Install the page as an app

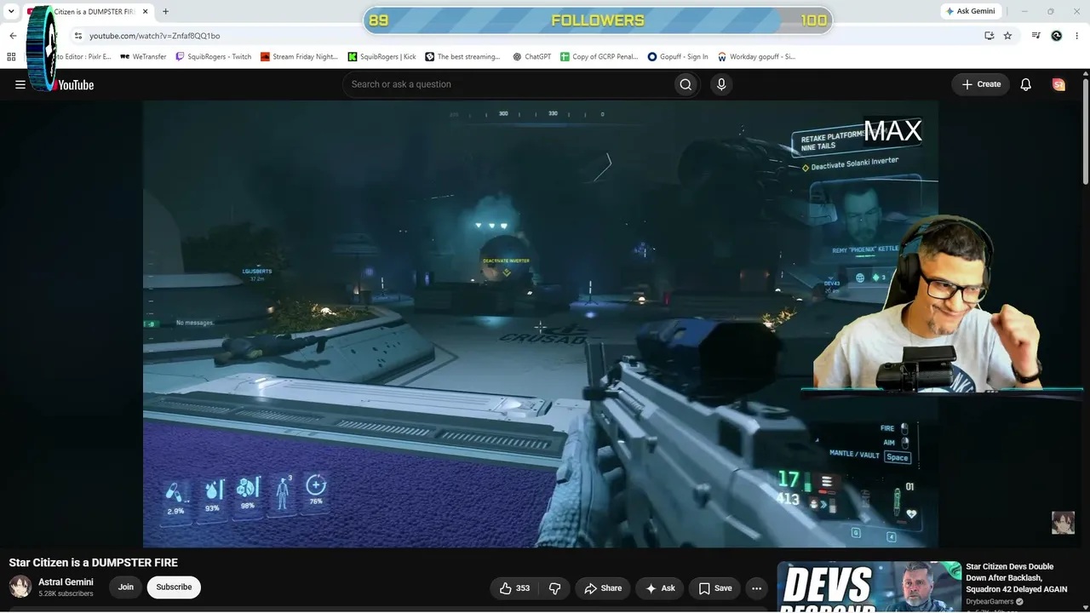(989, 36)
